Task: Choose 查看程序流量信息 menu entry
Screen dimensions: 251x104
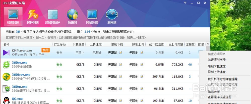Action: 219,97
